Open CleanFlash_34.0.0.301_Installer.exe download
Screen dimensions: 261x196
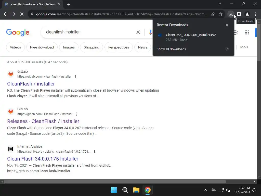pyautogui.click(x=191, y=37)
